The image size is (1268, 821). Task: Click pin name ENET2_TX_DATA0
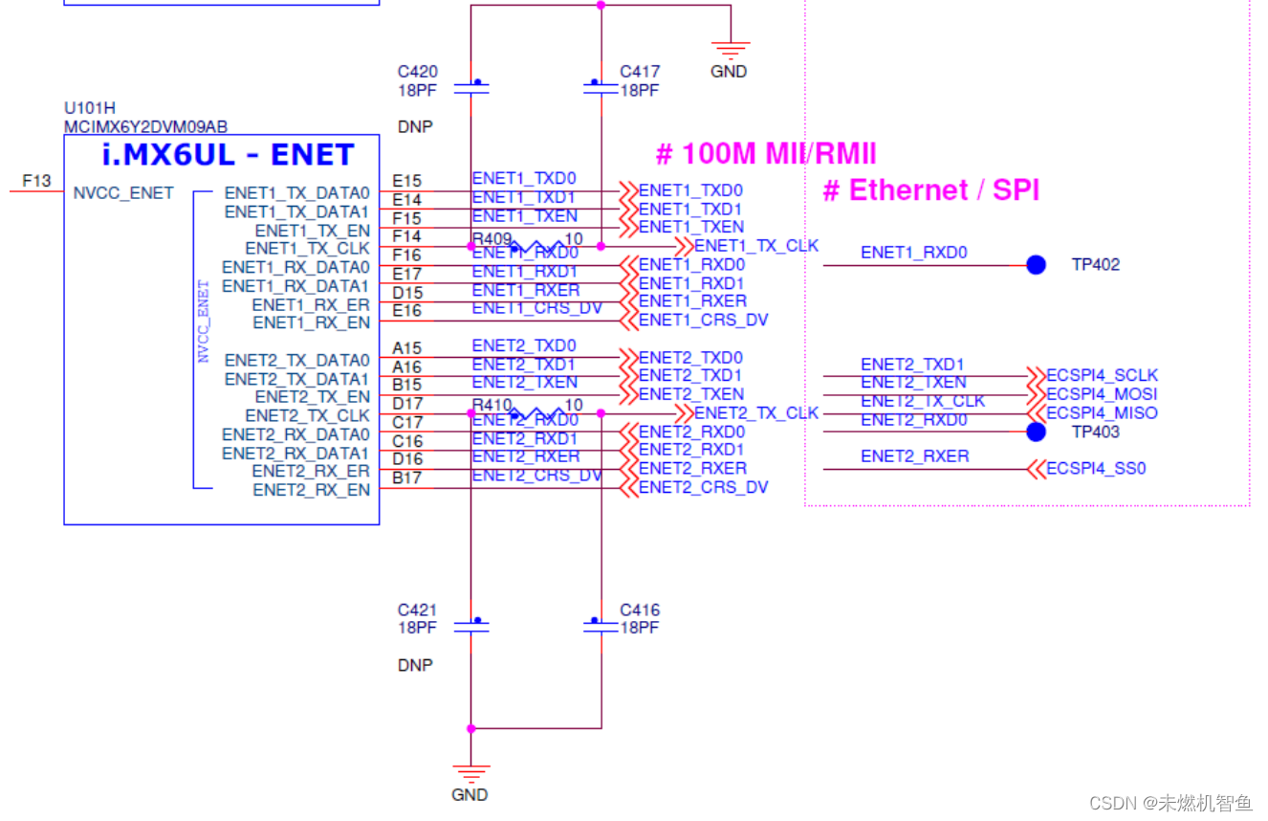coord(297,361)
